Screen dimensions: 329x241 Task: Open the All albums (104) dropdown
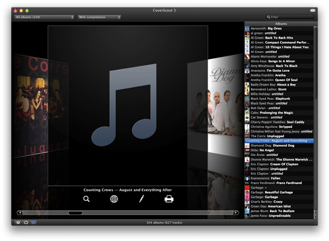pos(44,17)
